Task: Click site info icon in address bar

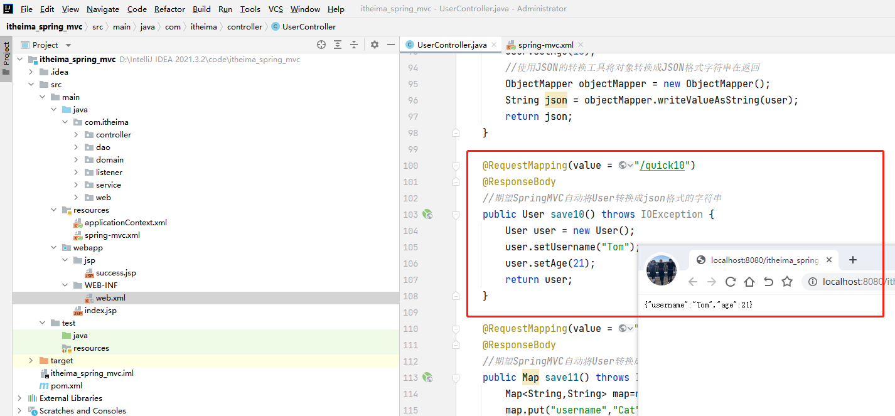Action: click(x=813, y=282)
